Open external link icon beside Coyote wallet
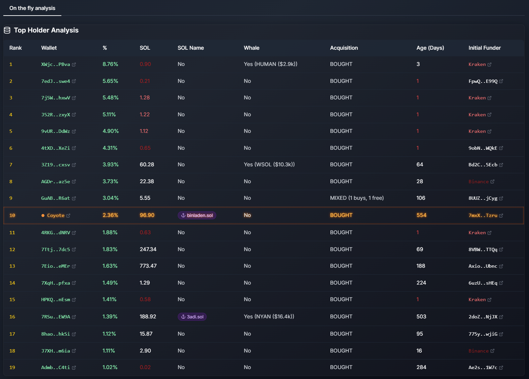Image resolution: width=529 pixels, height=379 pixels. pyautogui.click(x=68, y=216)
